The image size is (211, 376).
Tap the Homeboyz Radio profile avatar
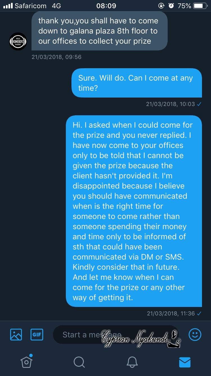[x=18, y=41]
